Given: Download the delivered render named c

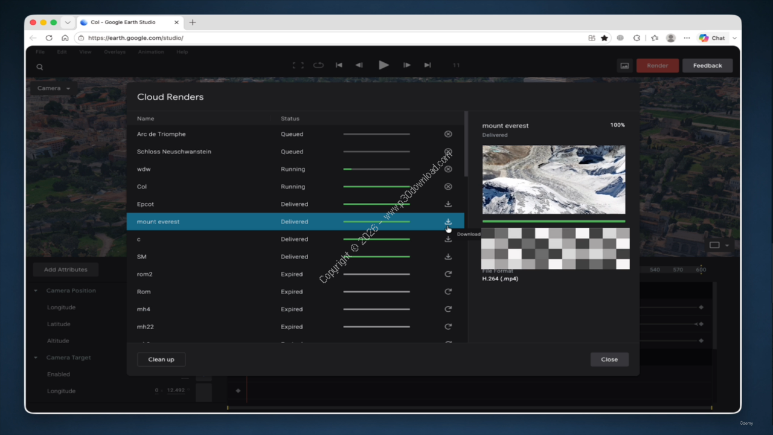Looking at the screenshot, I should [448, 239].
